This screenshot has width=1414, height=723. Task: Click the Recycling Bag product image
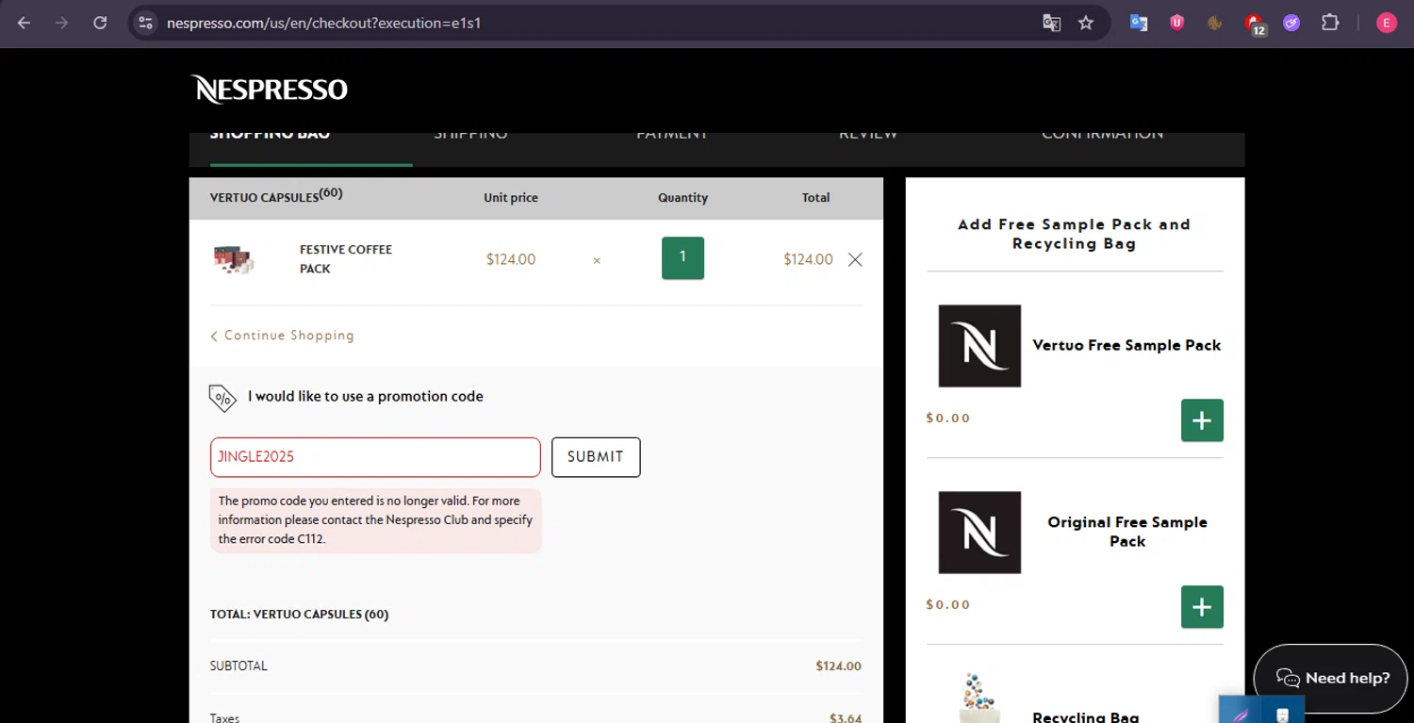pos(979,698)
